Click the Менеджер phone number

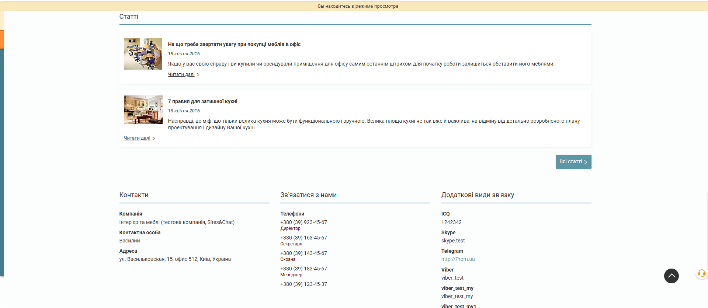(303, 269)
